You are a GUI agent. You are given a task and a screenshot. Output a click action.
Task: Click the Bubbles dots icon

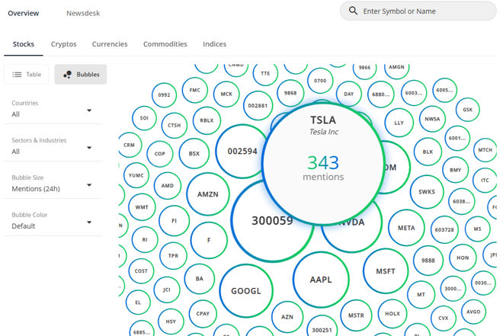pyautogui.click(x=67, y=75)
